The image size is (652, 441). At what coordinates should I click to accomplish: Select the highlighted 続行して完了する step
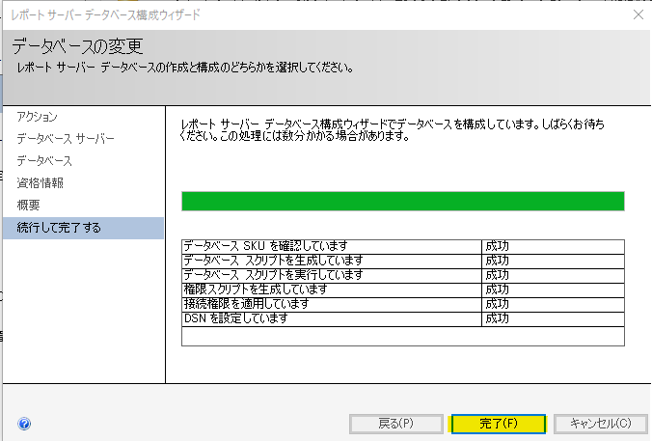[59, 228]
